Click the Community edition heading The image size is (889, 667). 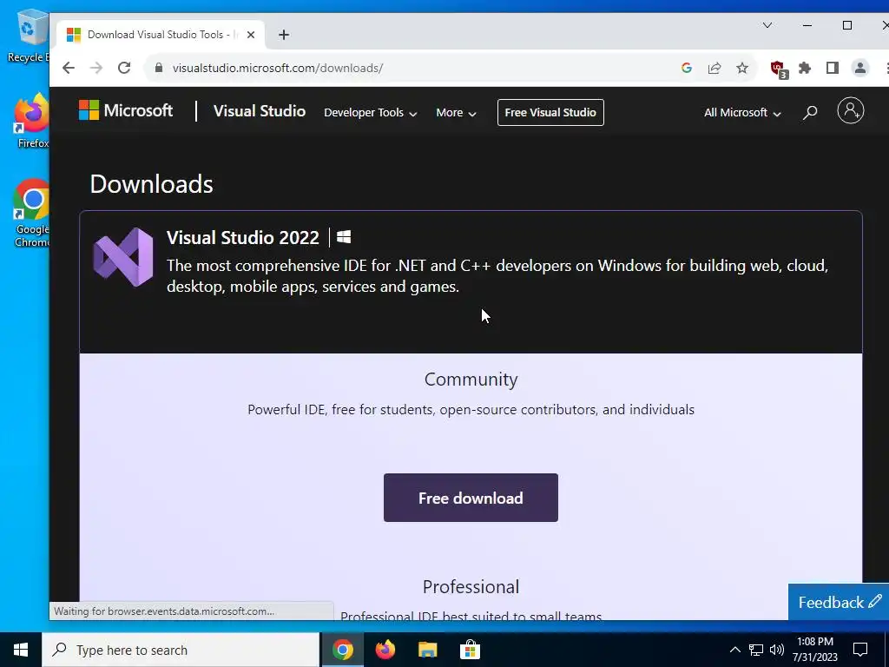click(x=471, y=379)
